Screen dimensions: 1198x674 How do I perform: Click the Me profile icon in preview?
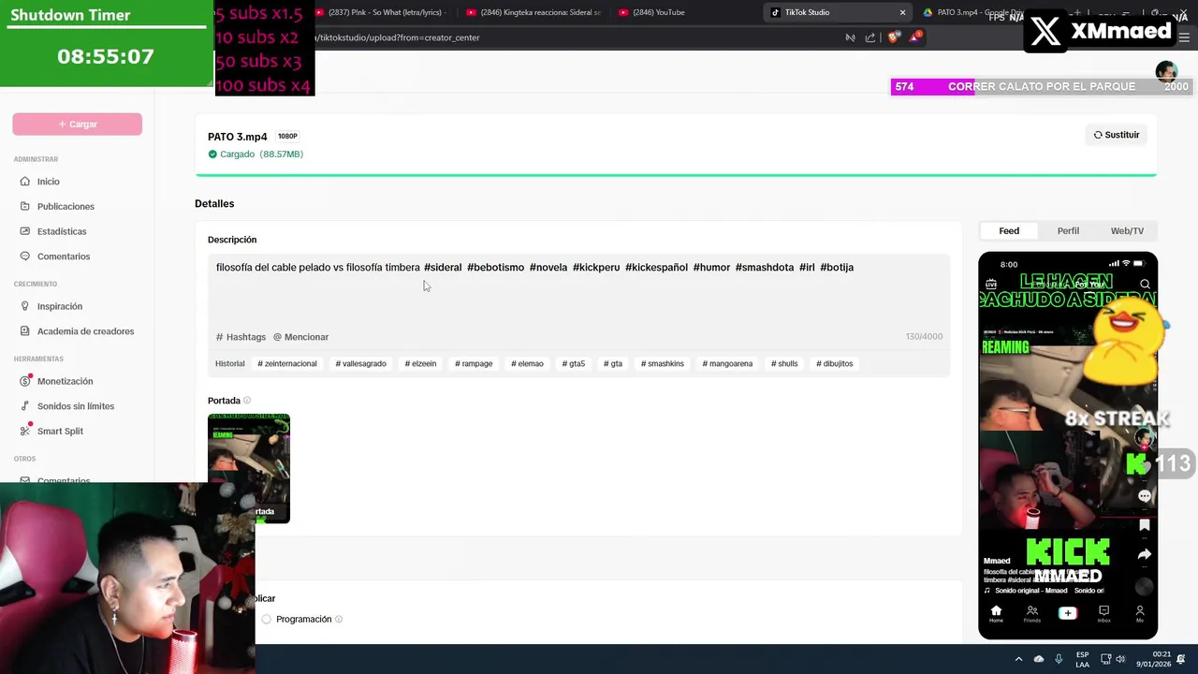1139,613
